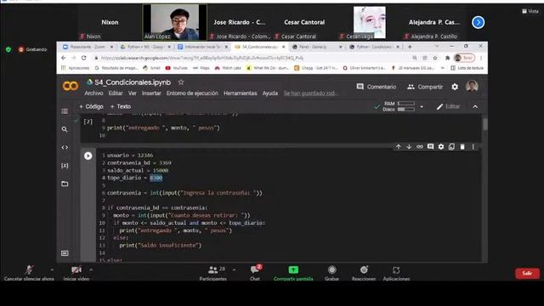Image resolution: width=544 pixels, height=306 pixels.
Task: Open the Ayuda menu
Action: click(x=270, y=93)
